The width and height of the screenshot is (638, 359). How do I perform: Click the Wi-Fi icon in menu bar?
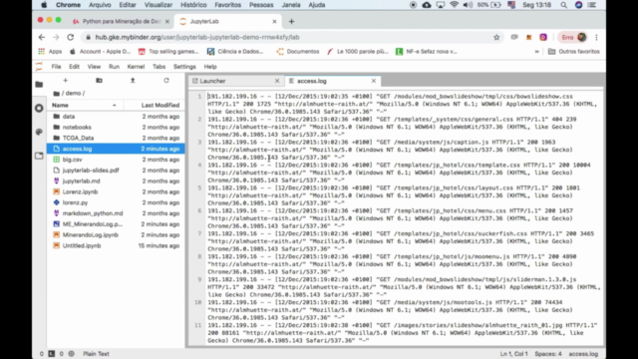point(455,5)
